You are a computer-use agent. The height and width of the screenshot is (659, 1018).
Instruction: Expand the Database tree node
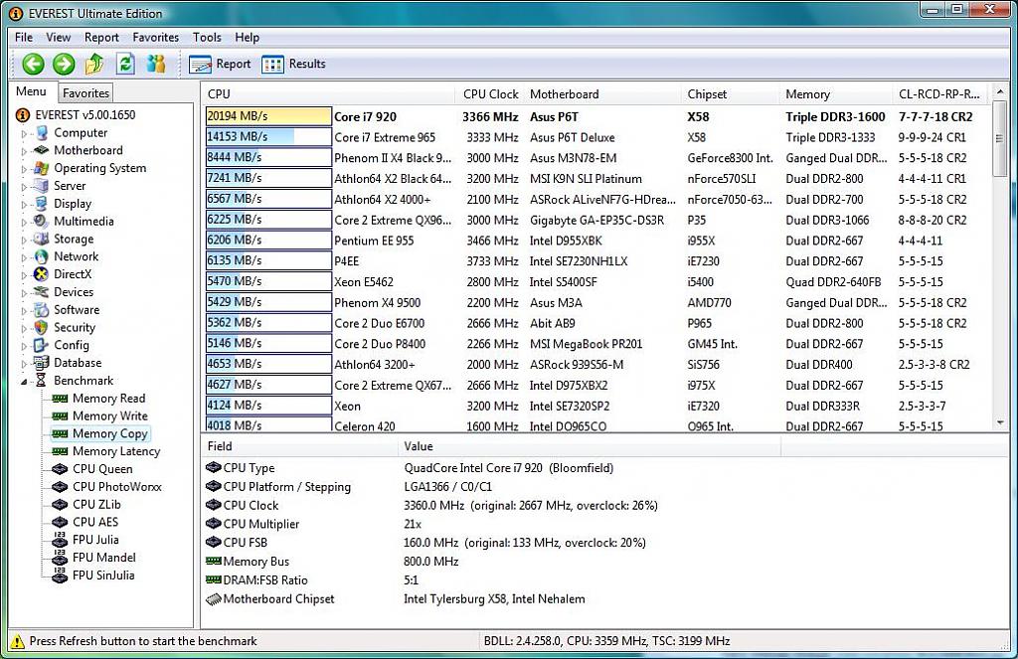(24, 363)
